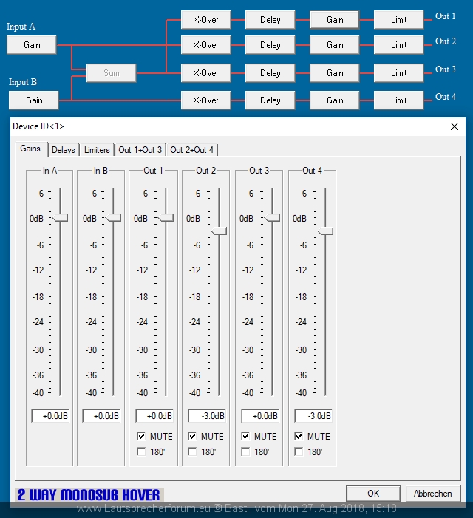Open the Out 1 X-Over block
This screenshot has height=518, width=473.
tap(205, 20)
